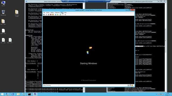Switch to VM Connection taskbar icon
The image size is (172, 96).
click(35, 94)
